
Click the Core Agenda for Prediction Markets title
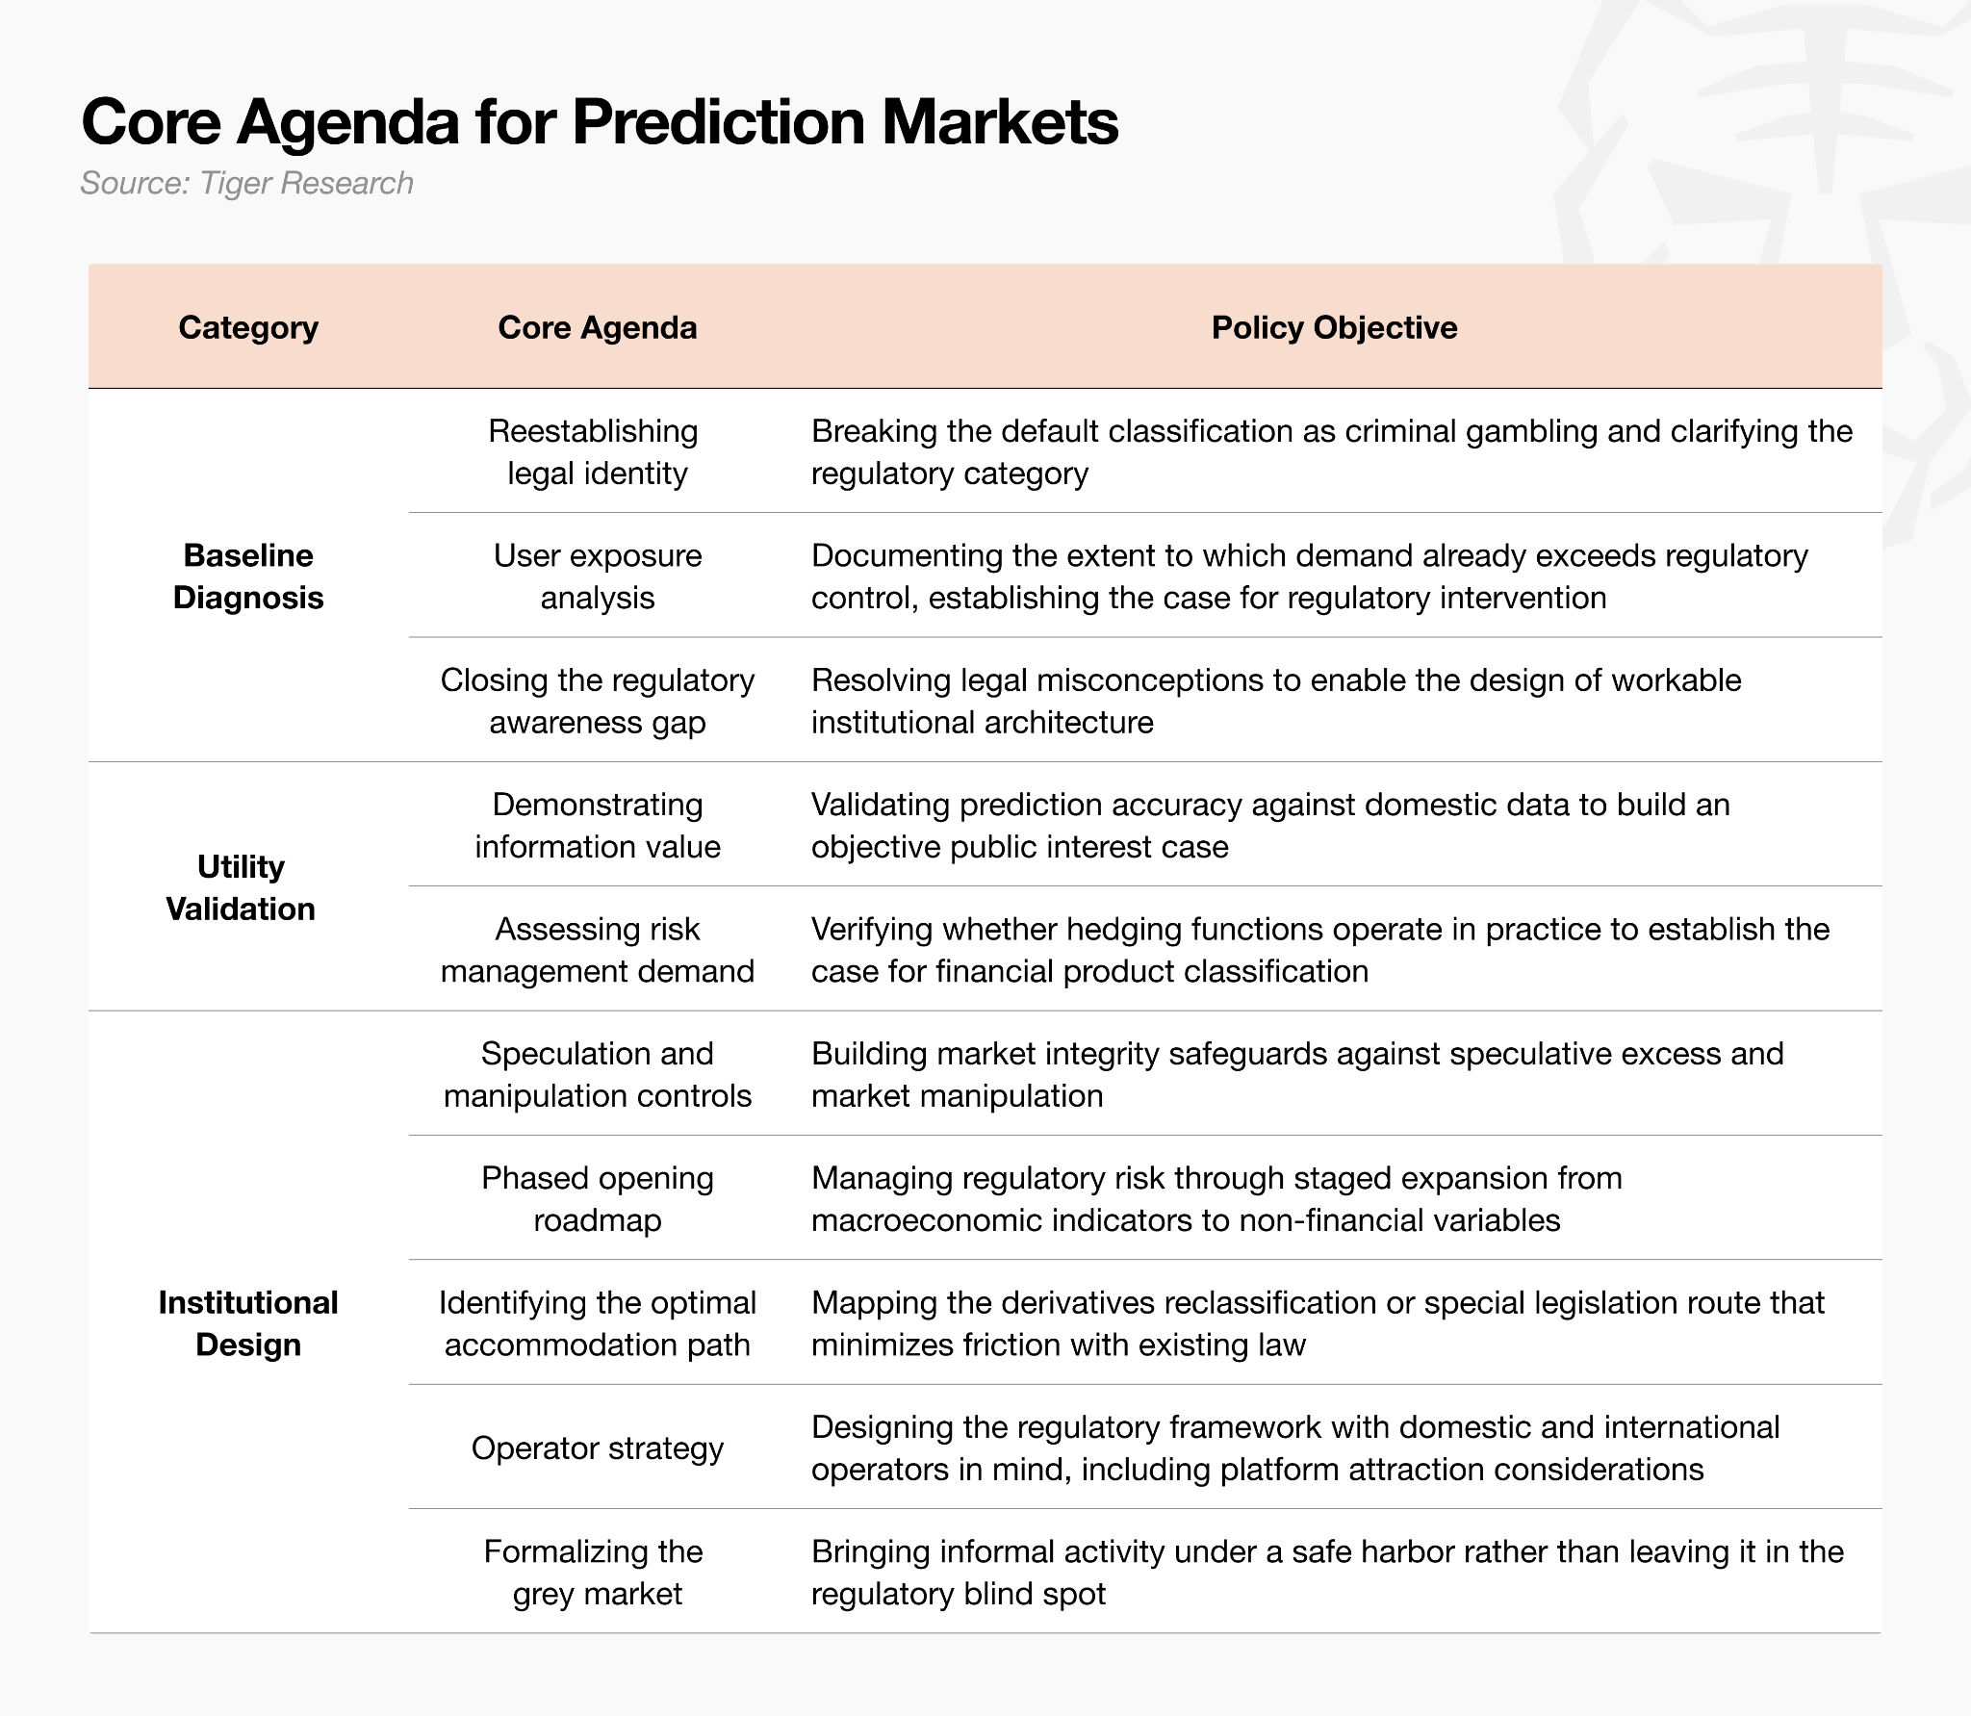pos(600,121)
